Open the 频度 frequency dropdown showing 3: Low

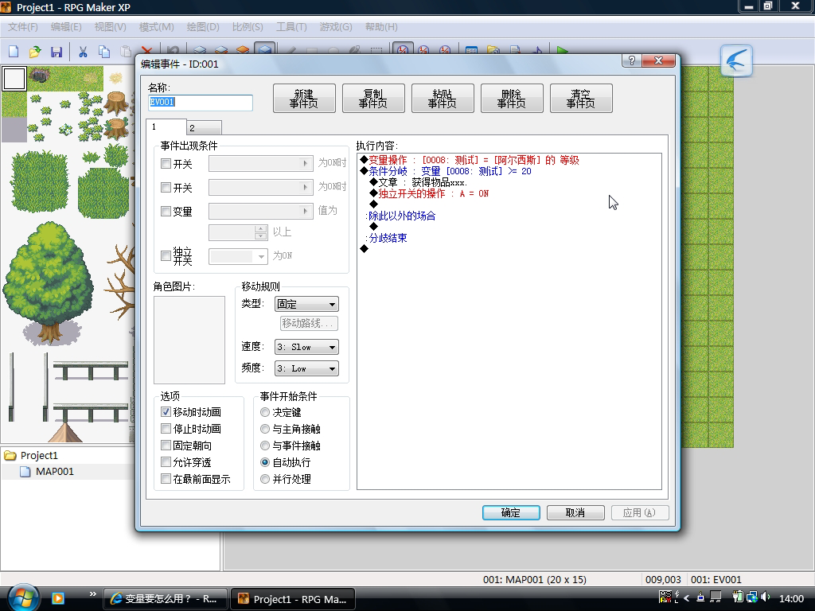(x=306, y=368)
